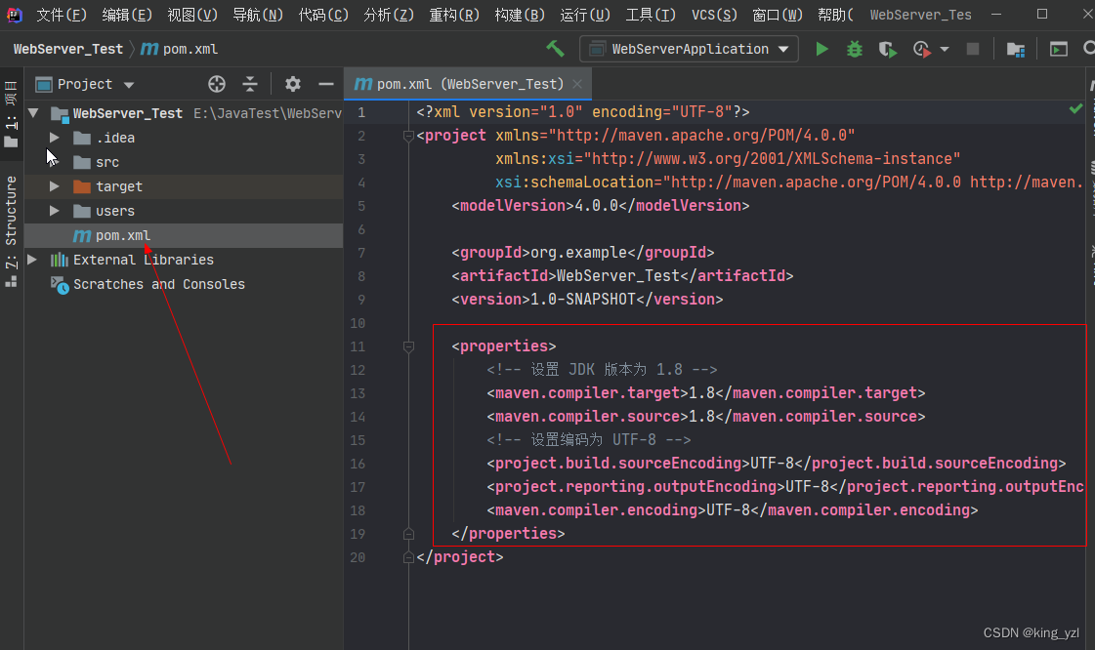Fold the properties block at line 11
The height and width of the screenshot is (650, 1095).
pos(409,346)
